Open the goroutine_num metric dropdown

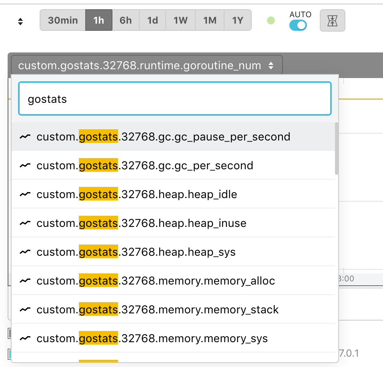tap(147, 65)
